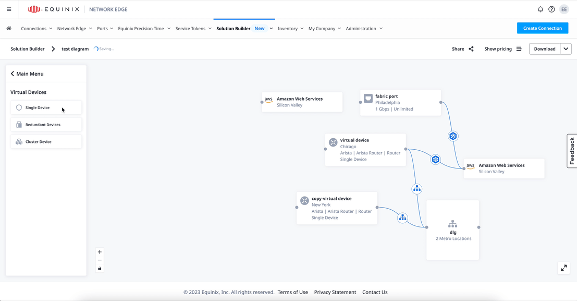The width and height of the screenshot is (577, 301).
Task: Click the notifications bell icon
Action: (x=540, y=9)
